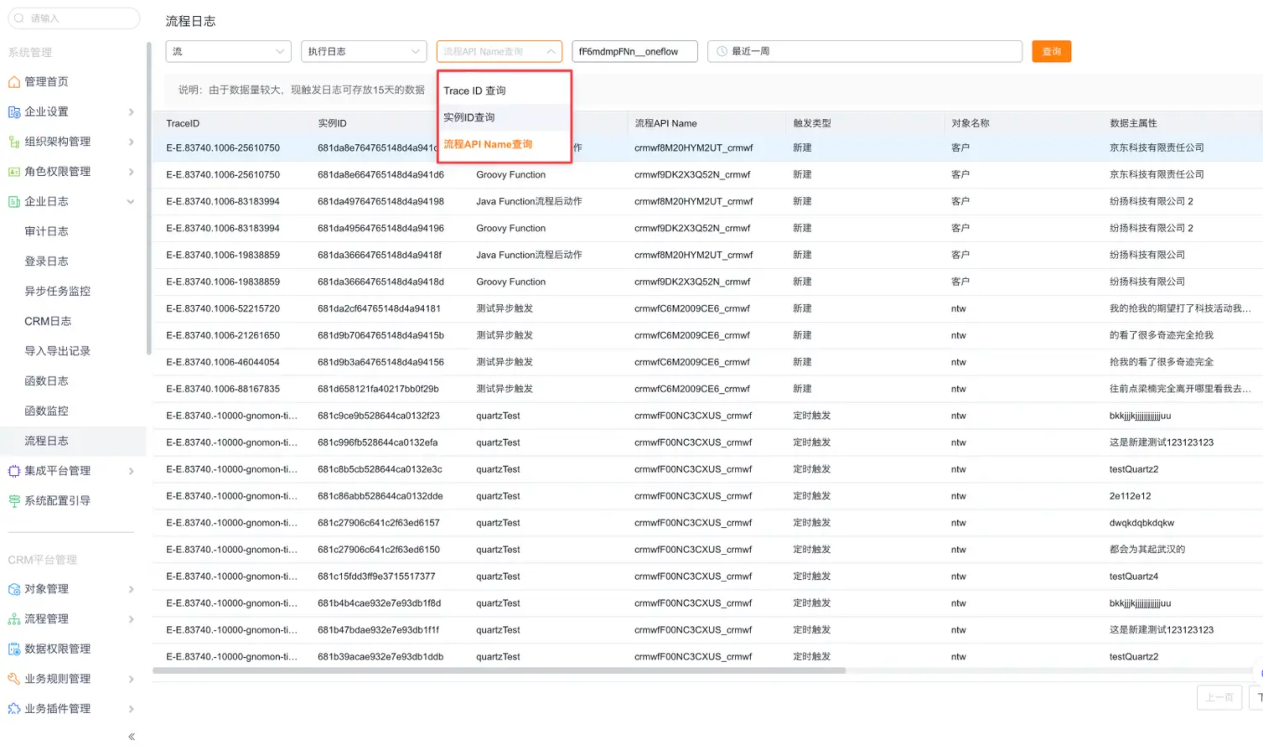Click the 最近一周 time range field
Image resolution: width=1263 pixels, height=755 pixels.
[864, 51]
